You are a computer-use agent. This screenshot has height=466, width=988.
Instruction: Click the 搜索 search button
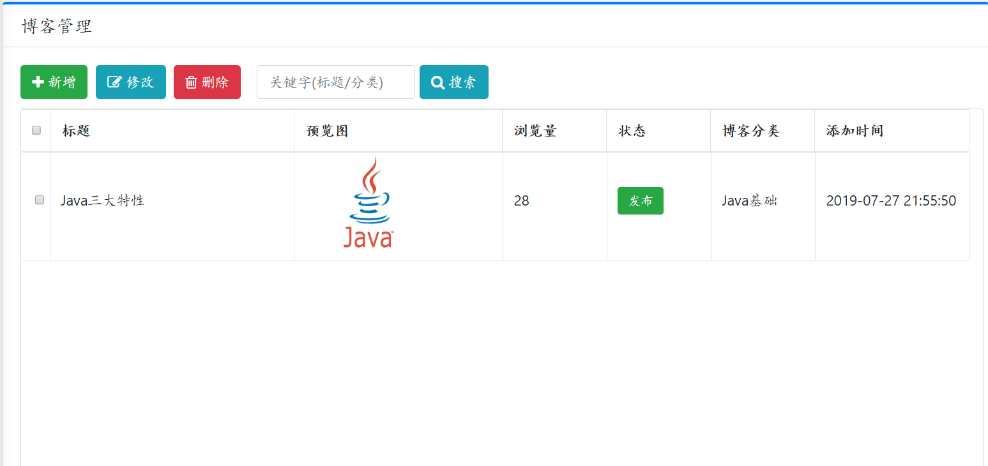pyautogui.click(x=454, y=82)
